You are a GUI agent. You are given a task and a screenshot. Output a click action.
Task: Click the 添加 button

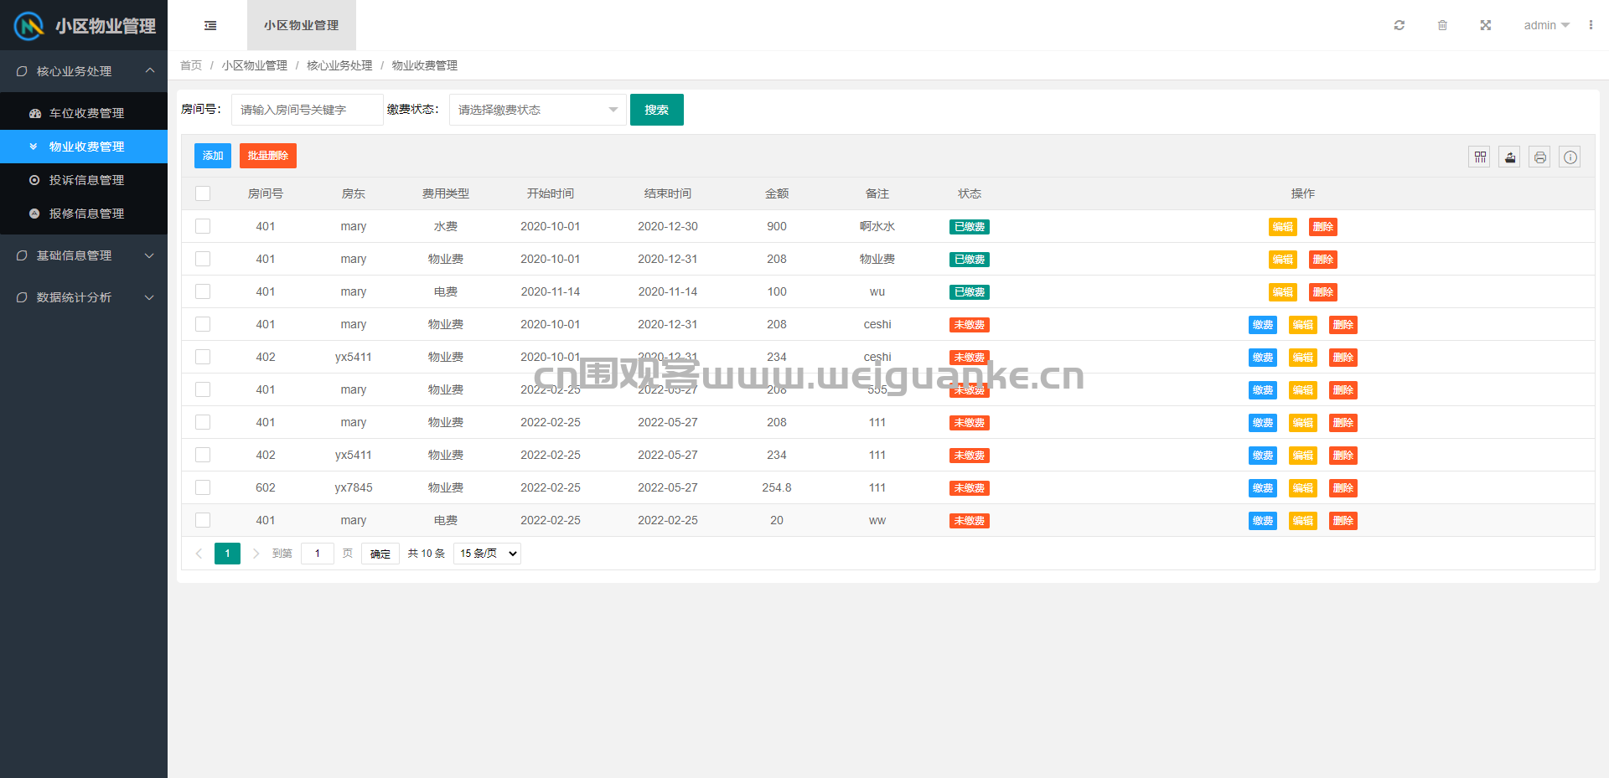pyautogui.click(x=213, y=156)
